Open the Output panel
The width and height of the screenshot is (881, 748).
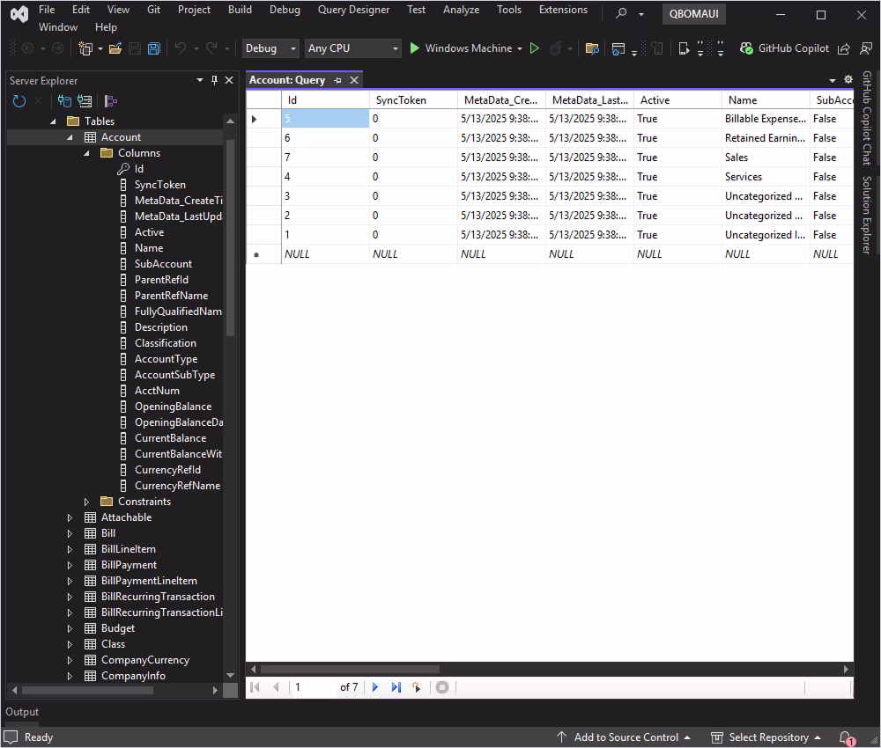[22, 712]
